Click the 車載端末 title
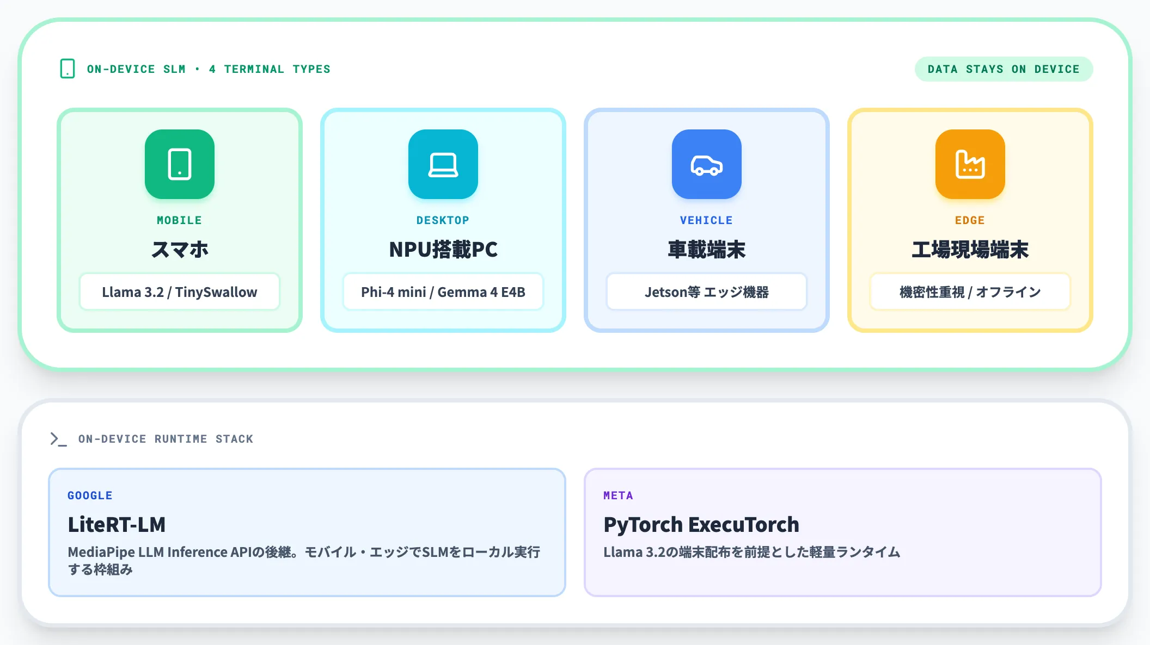Screen dimensions: 1150x645 tap(707, 250)
